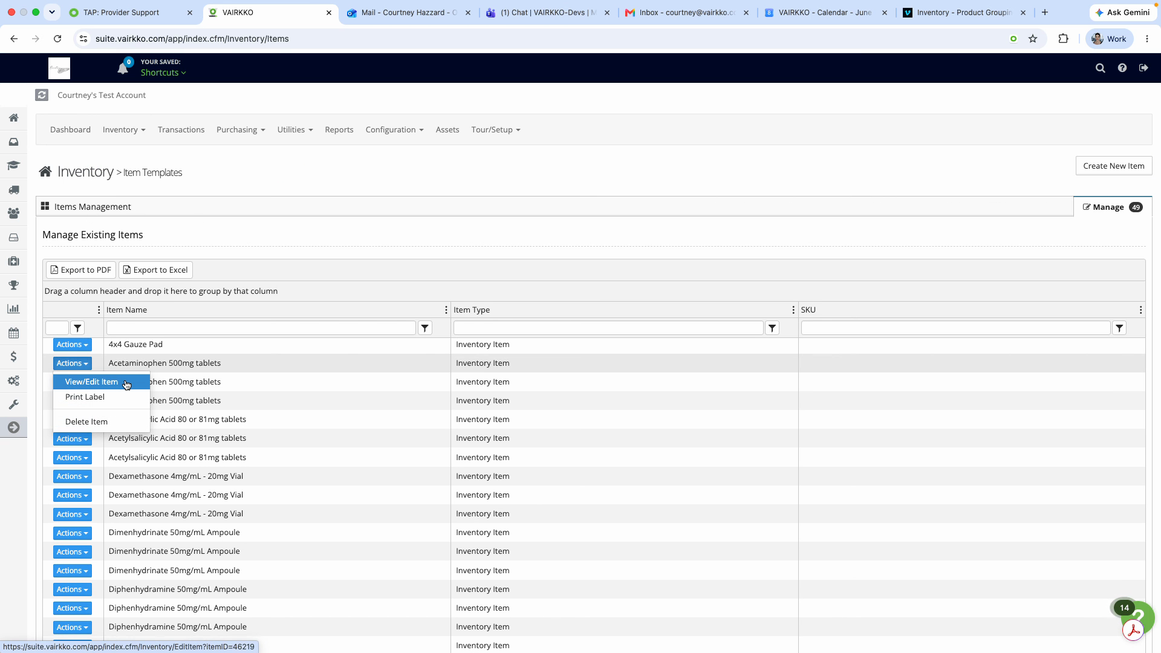
Task: Switch to the Manage tab
Action: pyautogui.click(x=1113, y=207)
